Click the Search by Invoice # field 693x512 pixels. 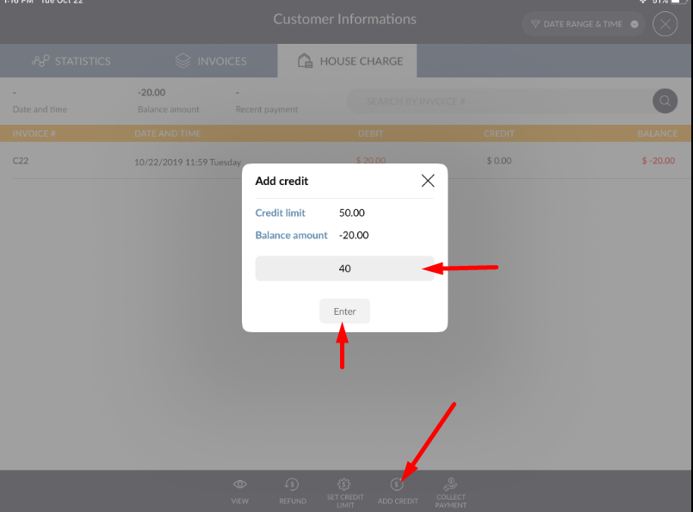(x=499, y=102)
